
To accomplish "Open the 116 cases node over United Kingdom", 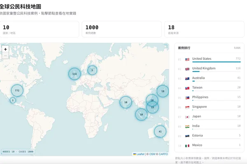I will pyautogui.click(x=75, y=74).
